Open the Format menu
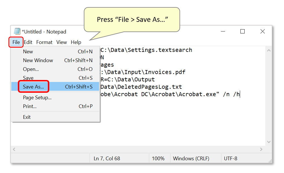 [44, 42]
